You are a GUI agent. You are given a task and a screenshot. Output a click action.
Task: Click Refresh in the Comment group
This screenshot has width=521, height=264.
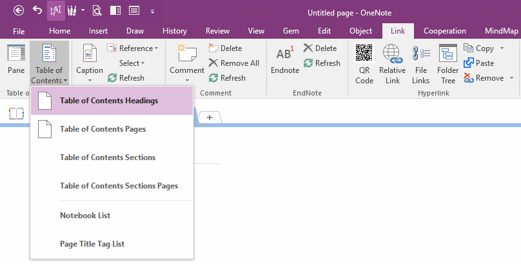[x=227, y=78]
